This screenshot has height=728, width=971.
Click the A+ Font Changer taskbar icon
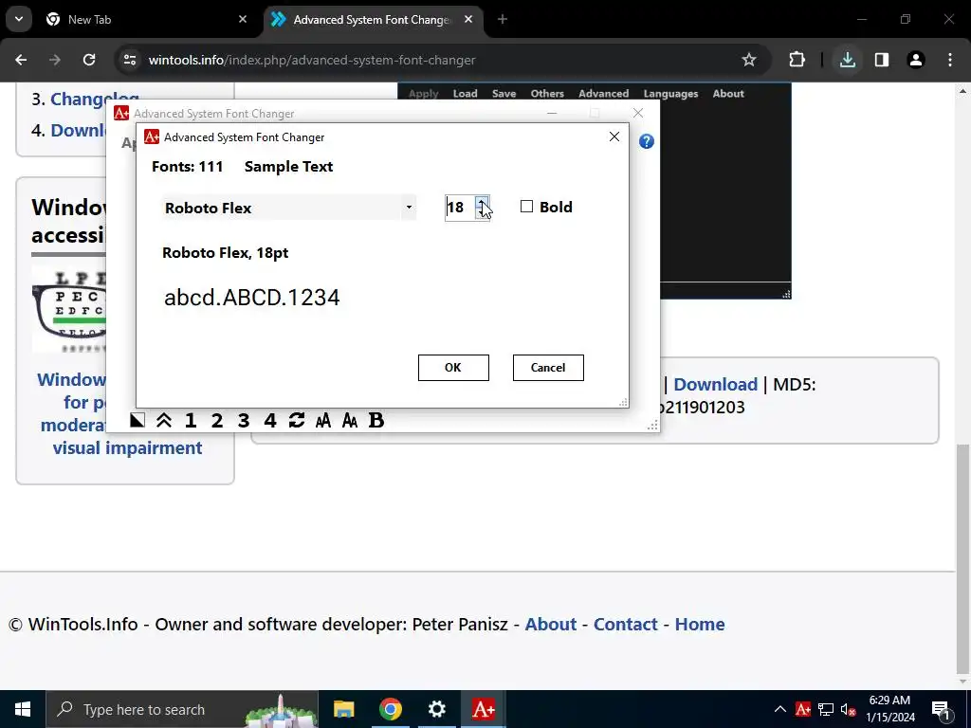tap(483, 709)
